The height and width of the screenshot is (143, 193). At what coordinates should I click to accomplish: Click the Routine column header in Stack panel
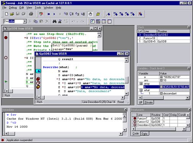(x=174, y=31)
